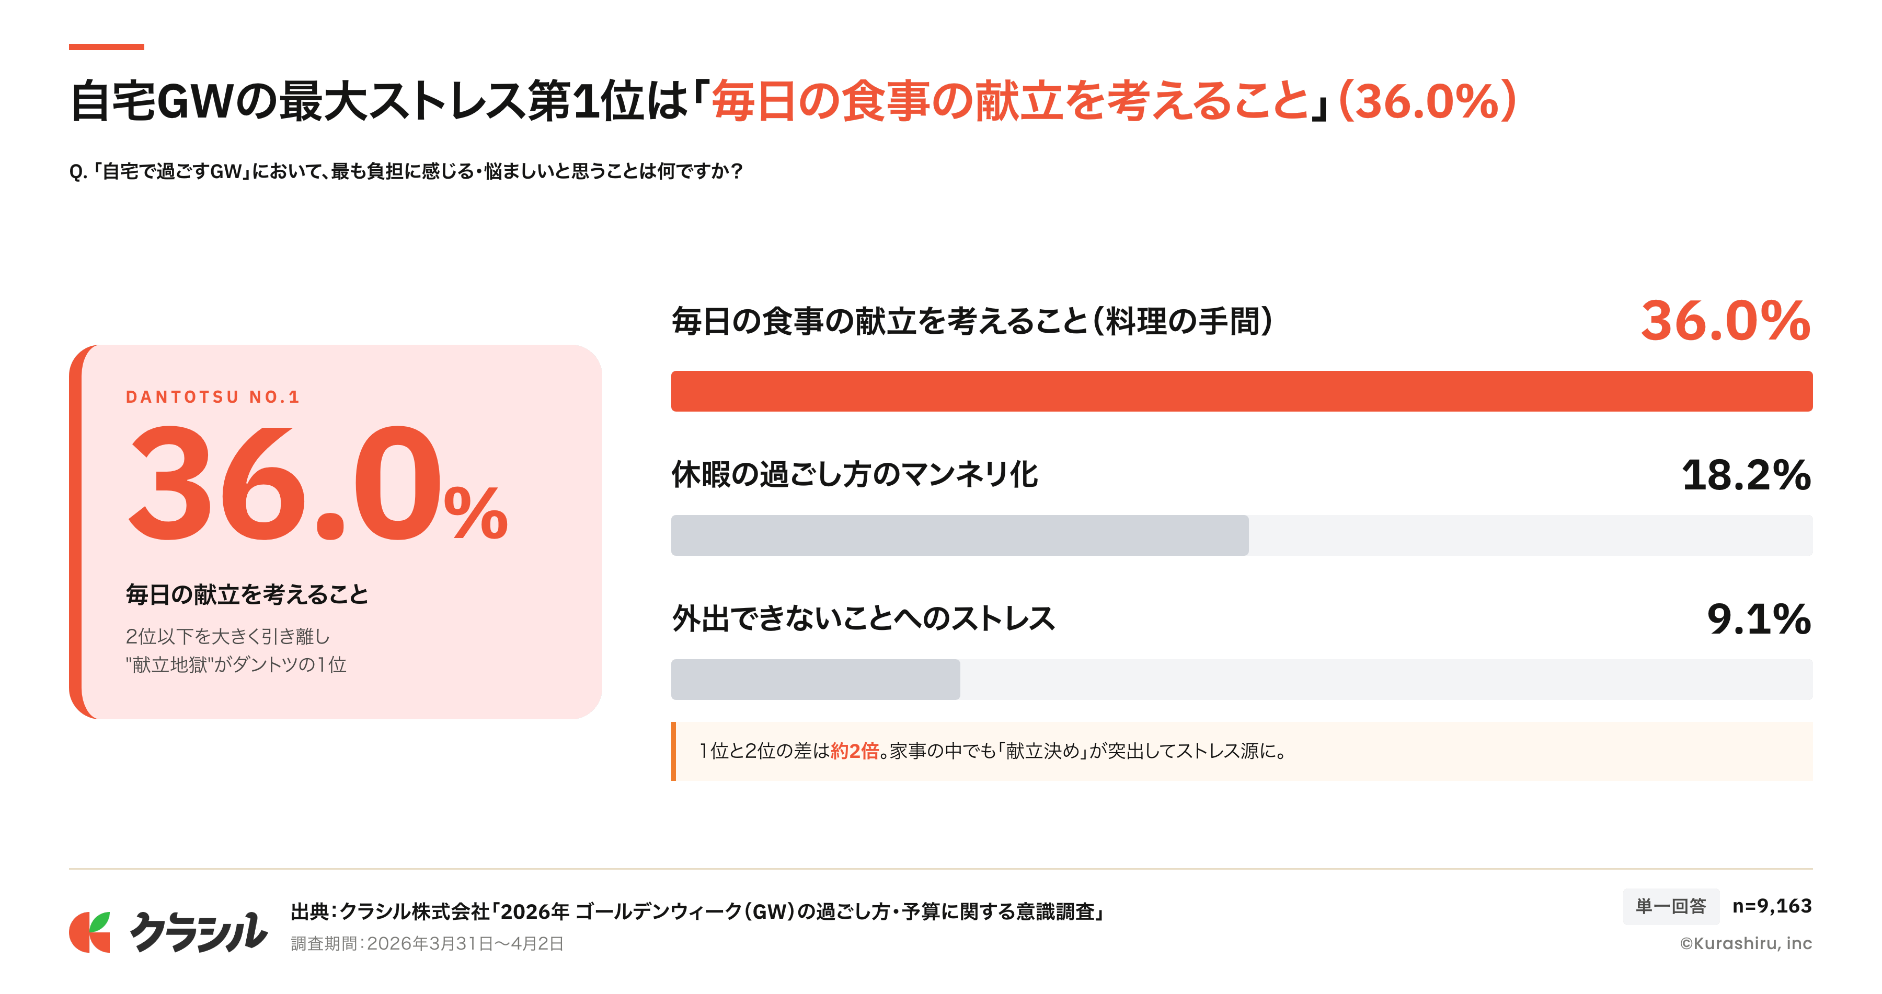Click the filled part of the 18.2% bar
The image size is (1882, 994).
pyautogui.click(x=959, y=535)
